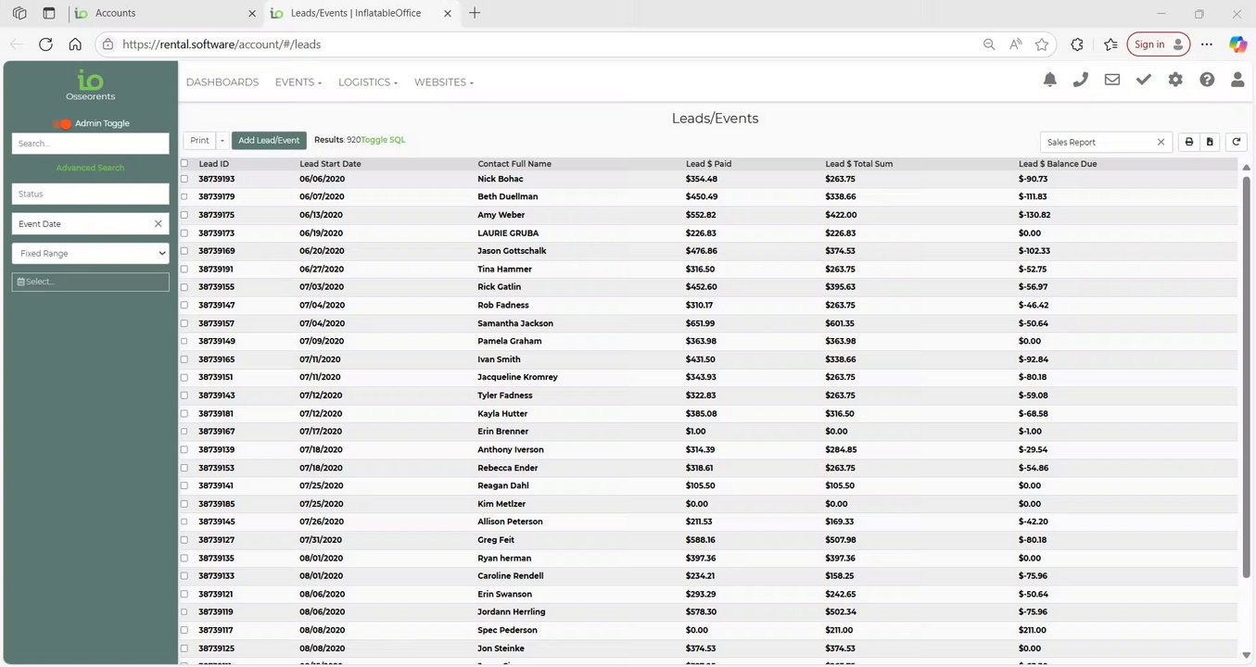Image resolution: width=1256 pixels, height=667 pixels.
Task: Clear the Event Date filter
Action: coord(158,224)
